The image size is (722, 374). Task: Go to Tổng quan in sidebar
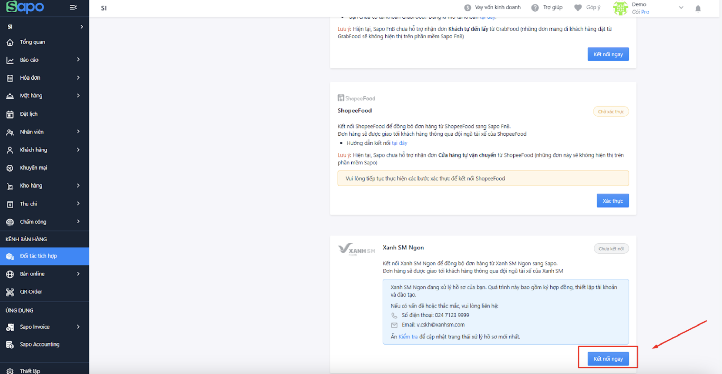(32, 42)
